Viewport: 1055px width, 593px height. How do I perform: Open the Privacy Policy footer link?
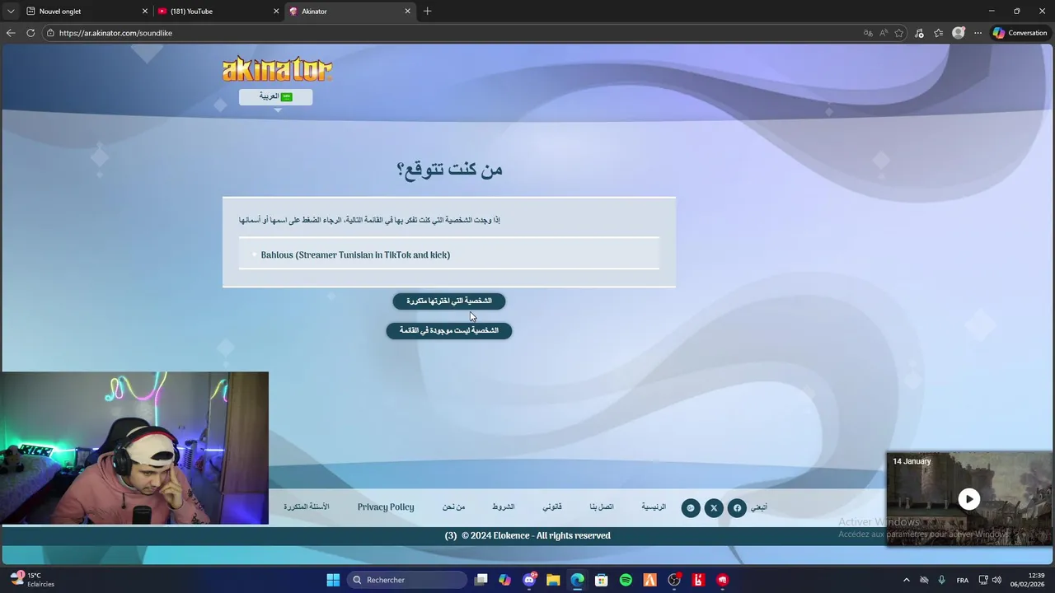pyautogui.click(x=386, y=507)
